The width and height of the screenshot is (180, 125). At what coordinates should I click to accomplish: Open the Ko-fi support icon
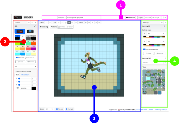[x=121, y=110]
